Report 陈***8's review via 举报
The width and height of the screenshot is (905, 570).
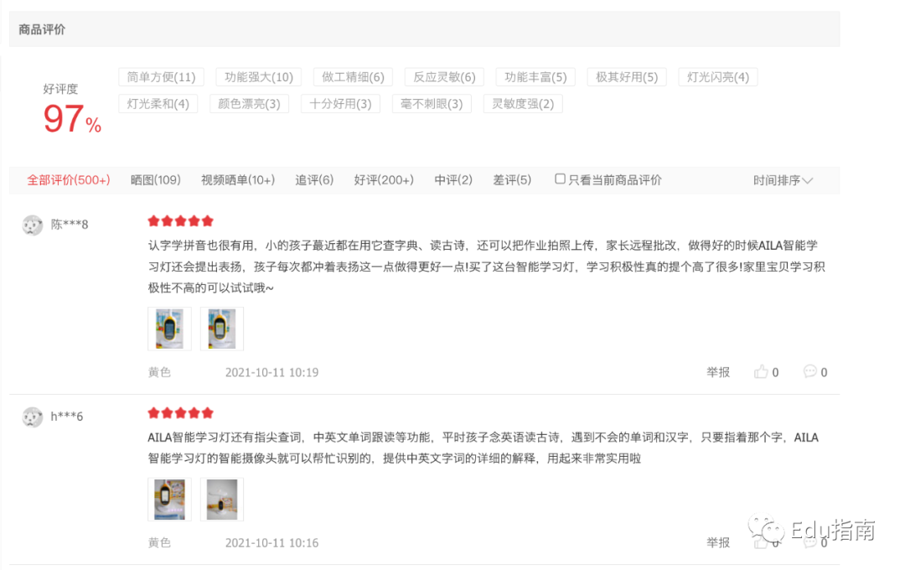(x=718, y=372)
